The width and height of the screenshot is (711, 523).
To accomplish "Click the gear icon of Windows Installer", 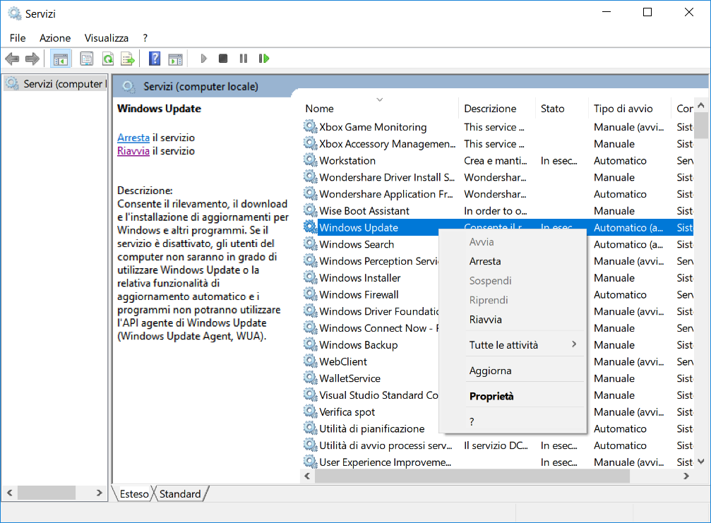I will tap(310, 277).
